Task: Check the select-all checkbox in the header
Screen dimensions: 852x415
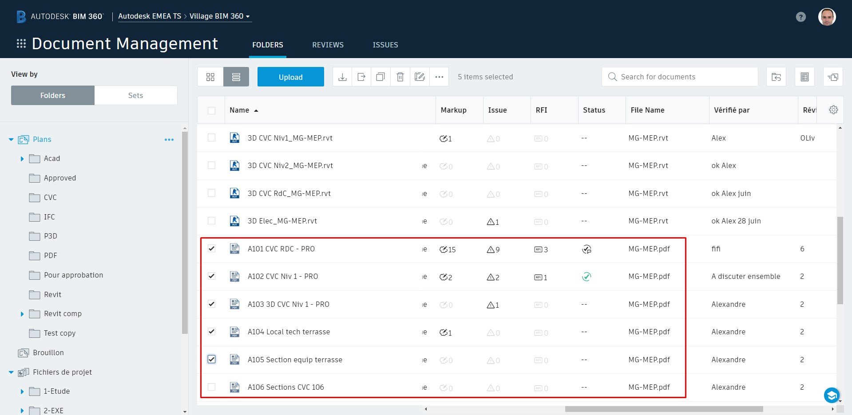Action: (211, 110)
